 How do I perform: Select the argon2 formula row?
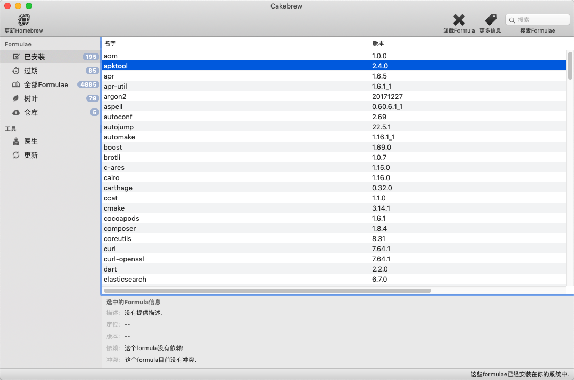[334, 96]
